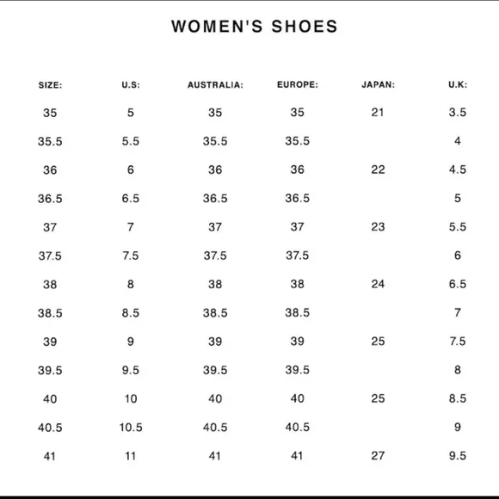Select U.K size 3.5 value
The height and width of the screenshot is (499, 499).
(458, 113)
